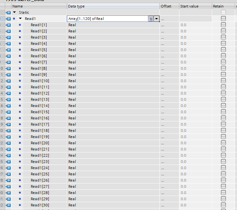Collapse the Read1 array expander
The width and height of the screenshot is (237, 210).
[20, 18]
